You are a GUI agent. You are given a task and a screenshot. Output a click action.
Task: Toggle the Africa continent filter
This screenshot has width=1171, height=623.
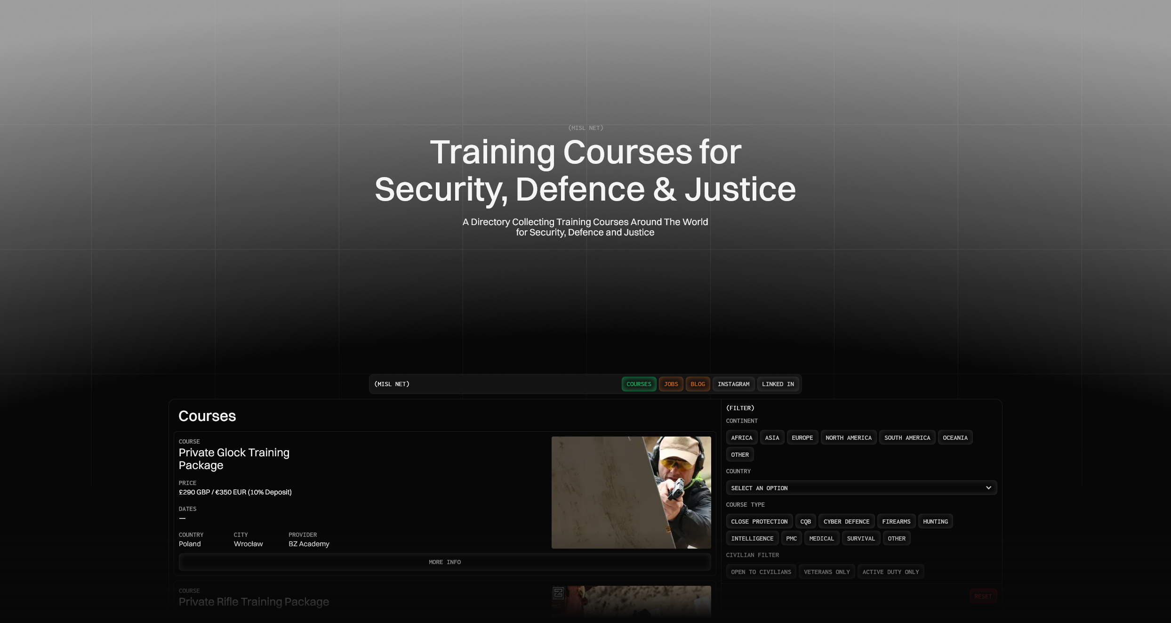741,438
